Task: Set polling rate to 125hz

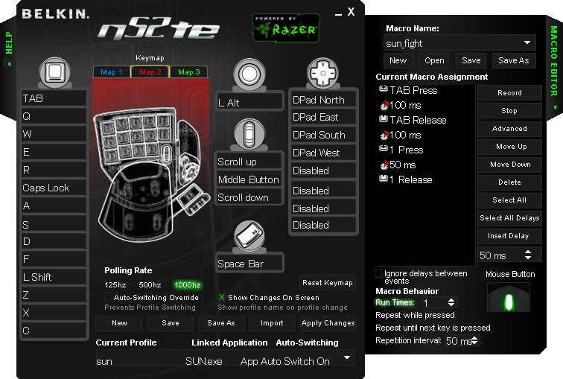Action: click(115, 284)
